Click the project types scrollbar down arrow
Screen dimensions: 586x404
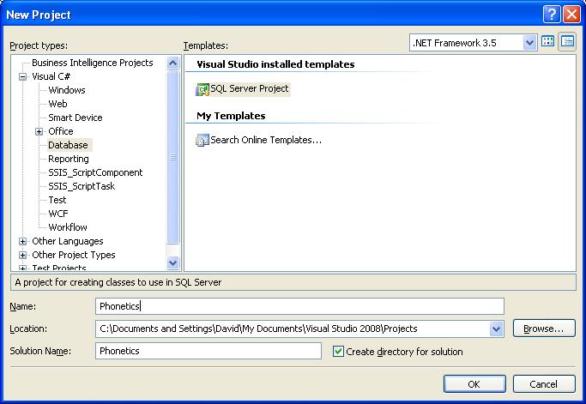172,262
